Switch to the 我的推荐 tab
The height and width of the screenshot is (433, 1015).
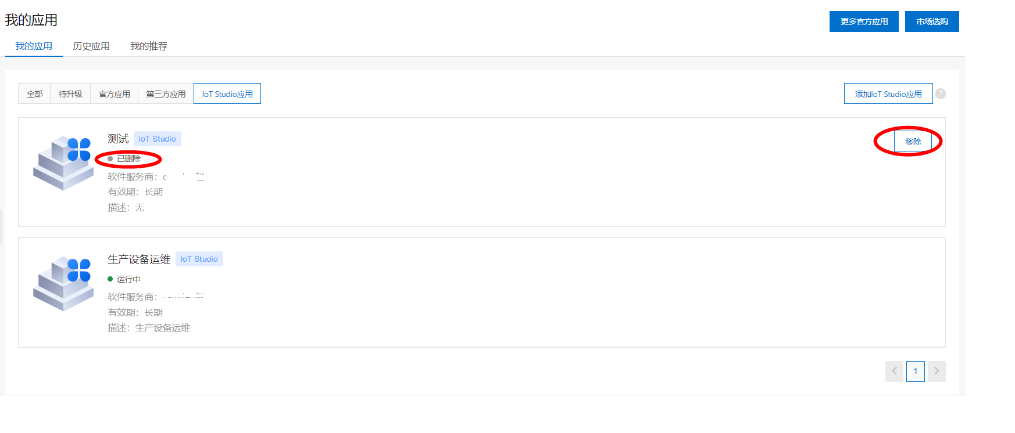click(x=149, y=46)
